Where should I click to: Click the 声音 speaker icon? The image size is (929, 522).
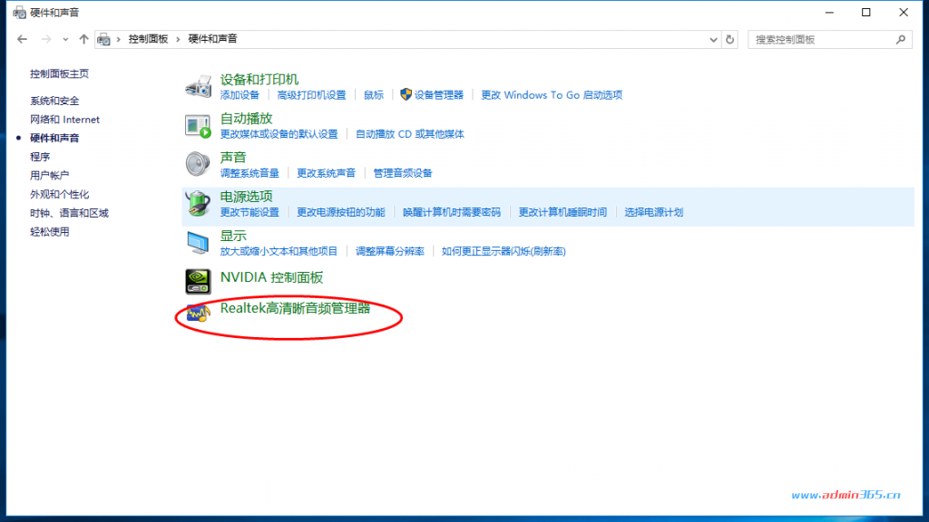[x=198, y=164]
